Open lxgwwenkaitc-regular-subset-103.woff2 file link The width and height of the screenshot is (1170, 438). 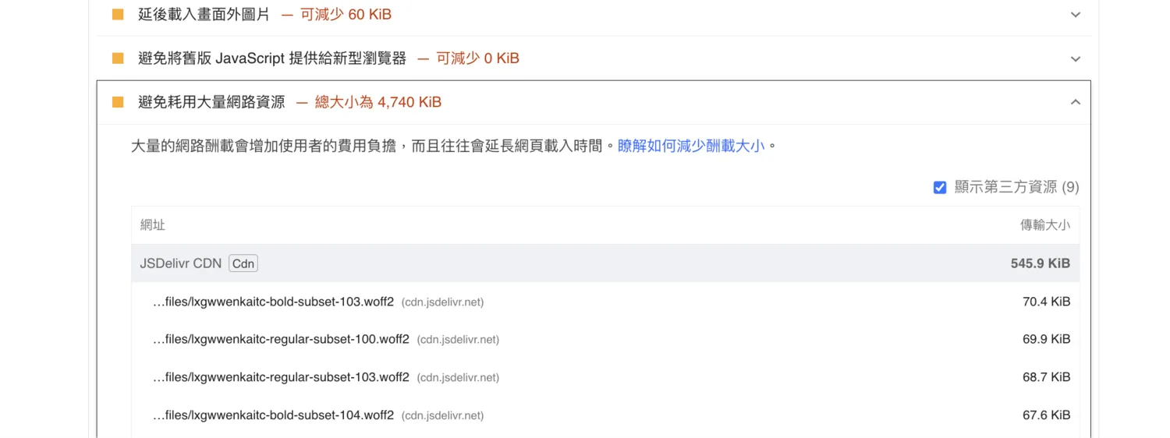coord(281,377)
